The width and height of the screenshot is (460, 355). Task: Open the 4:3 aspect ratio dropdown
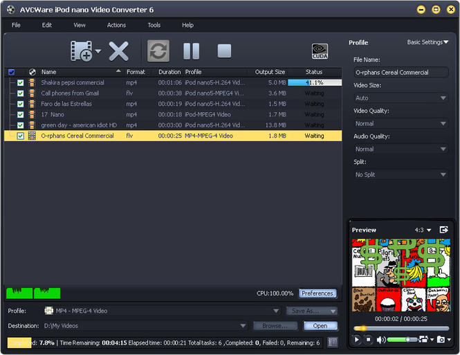pyautogui.click(x=423, y=230)
